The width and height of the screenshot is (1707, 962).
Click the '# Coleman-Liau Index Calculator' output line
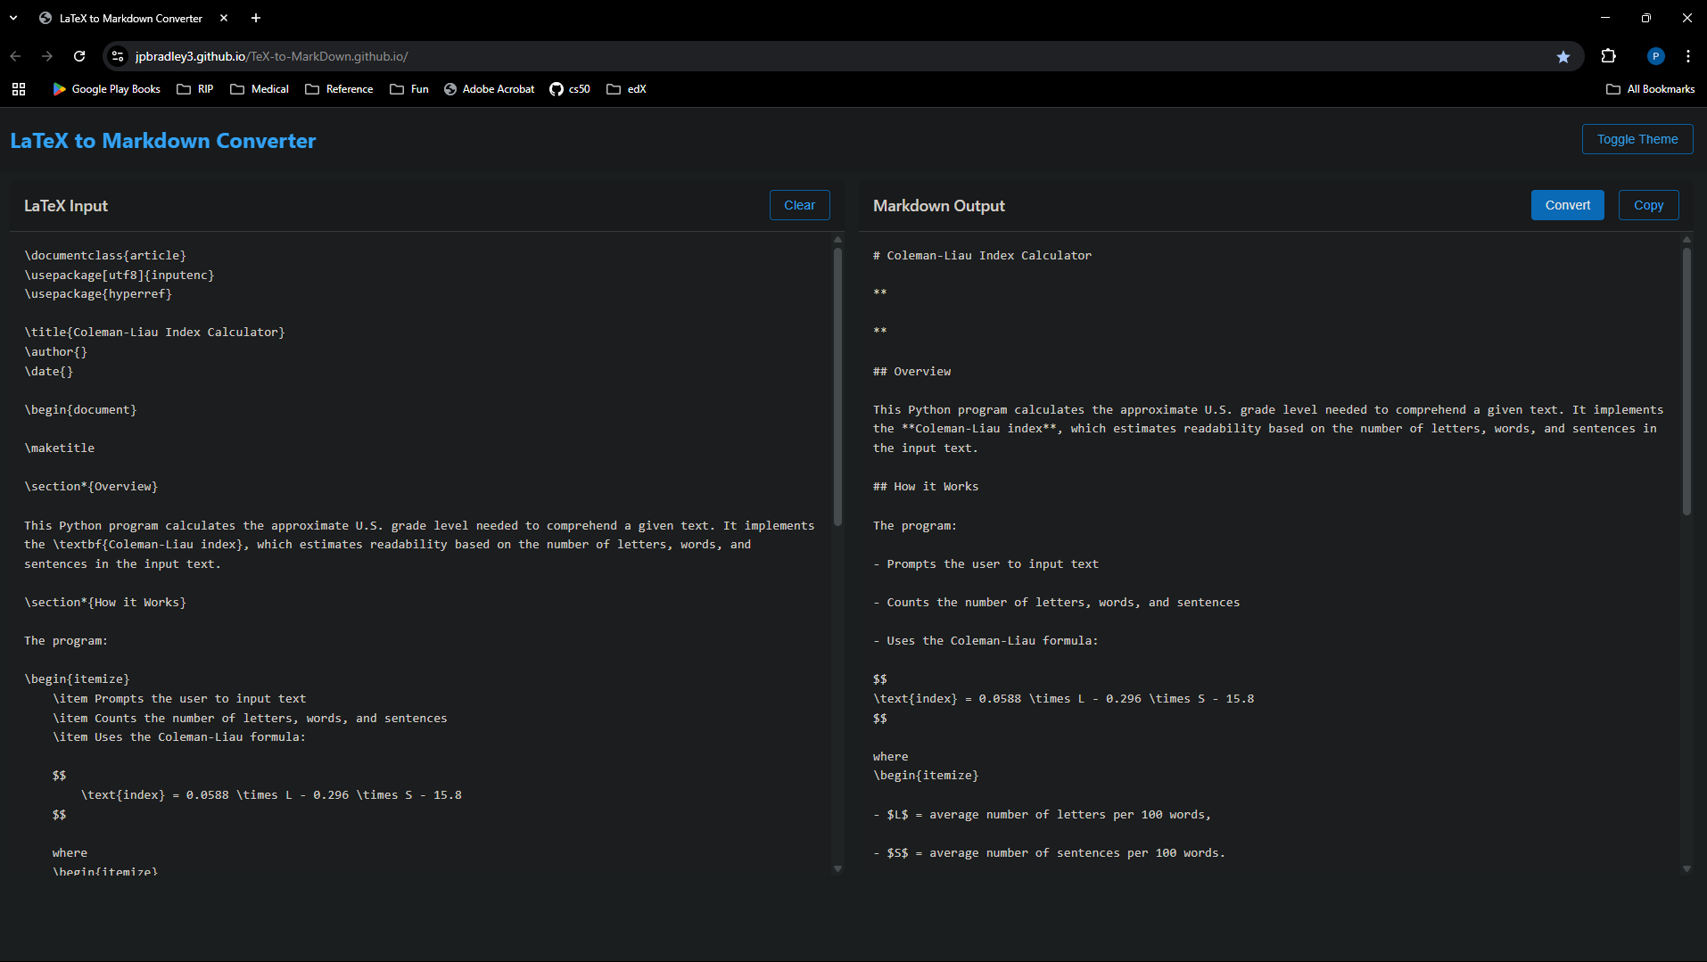982,256
